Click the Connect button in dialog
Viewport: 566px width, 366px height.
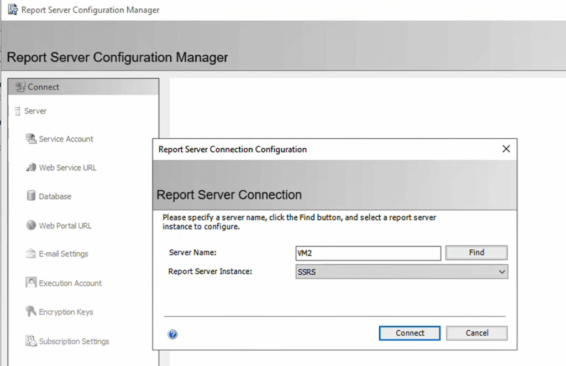tap(410, 333)
